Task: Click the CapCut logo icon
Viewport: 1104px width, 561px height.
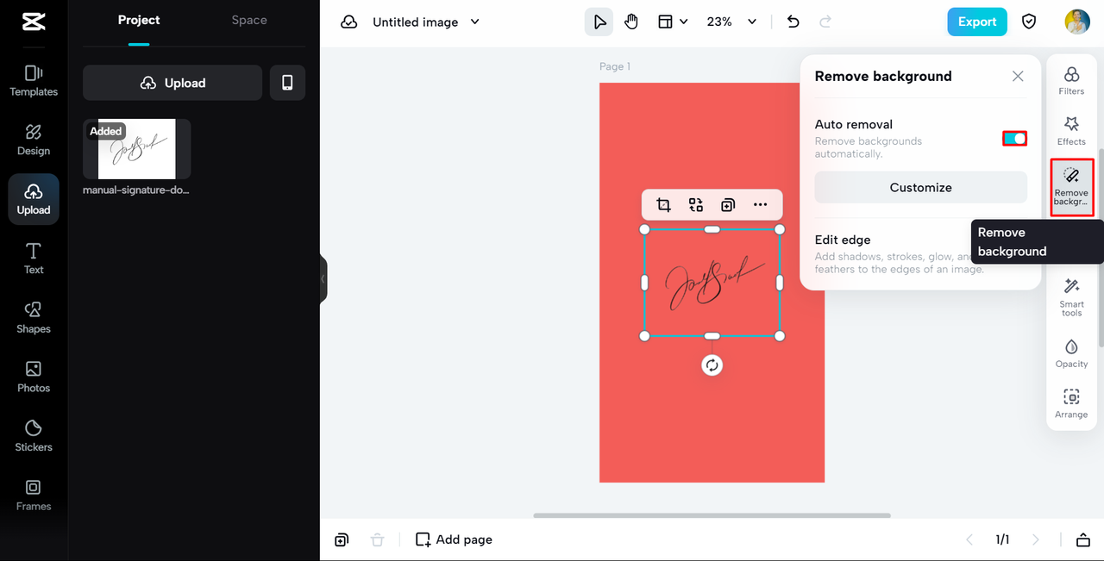Action: point(34,22)
